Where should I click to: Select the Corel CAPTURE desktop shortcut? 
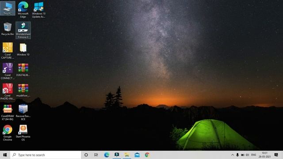[x=8, y=51]
